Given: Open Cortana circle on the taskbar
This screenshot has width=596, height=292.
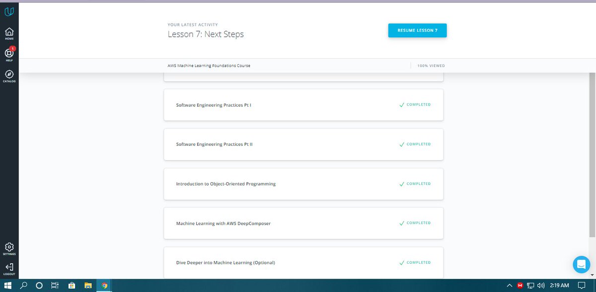Looking at the screenshot, I should (39, 286).
